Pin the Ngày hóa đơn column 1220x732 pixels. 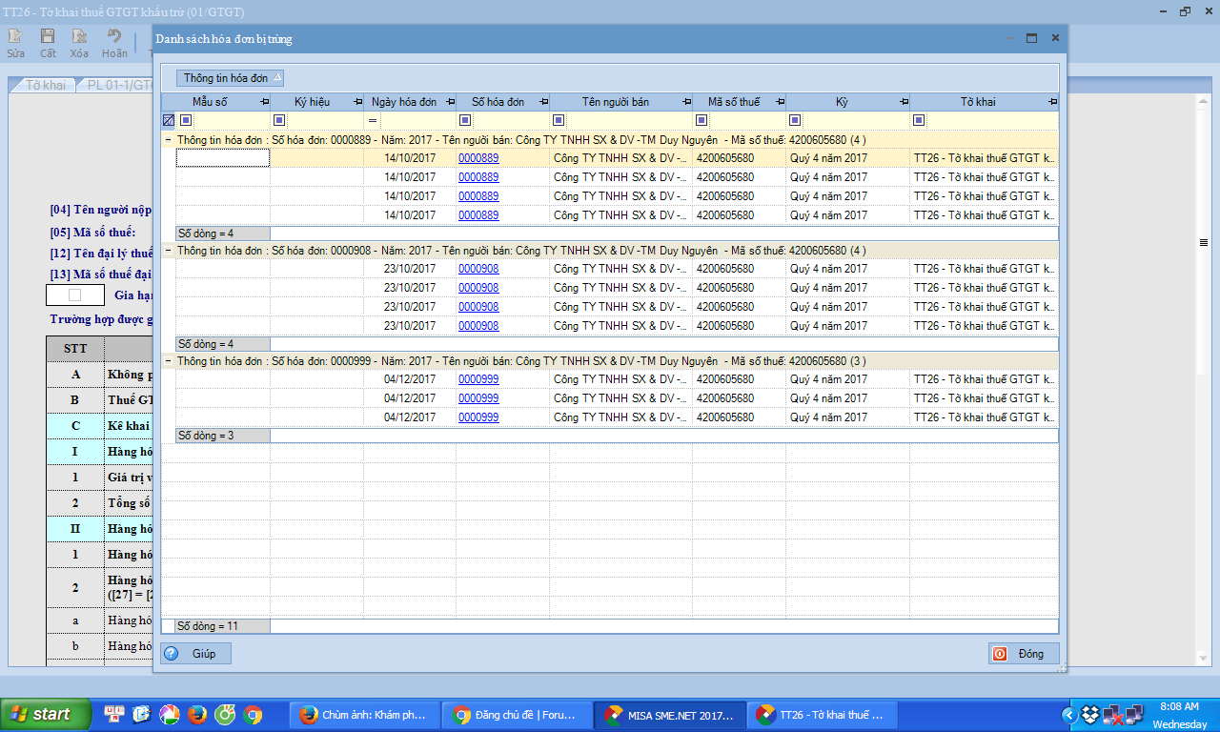click(x=450, y=101)
